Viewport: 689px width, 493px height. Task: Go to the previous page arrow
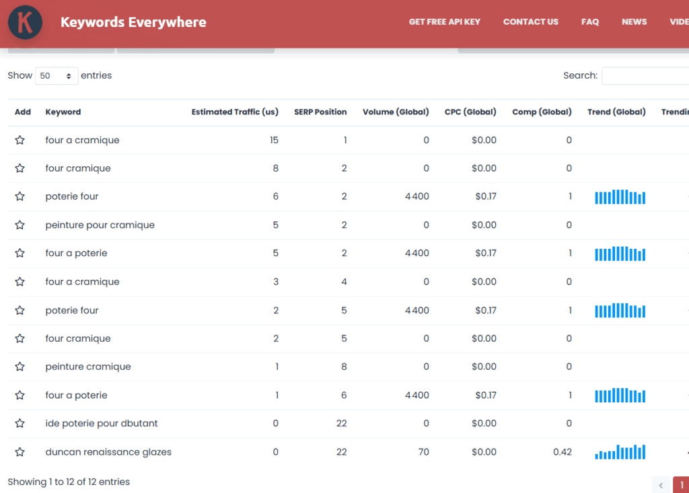pos(661,485)
